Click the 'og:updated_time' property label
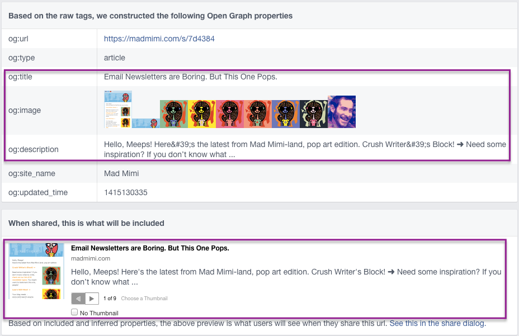The width and height of the screenshot is (519, 336). point(38,193)
